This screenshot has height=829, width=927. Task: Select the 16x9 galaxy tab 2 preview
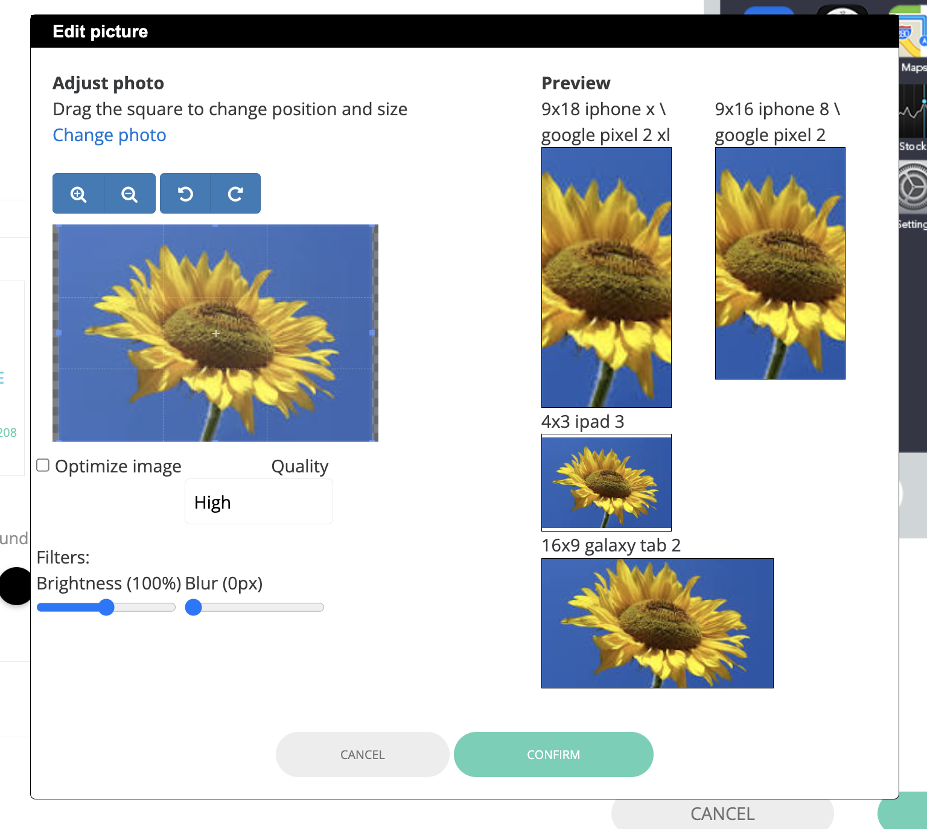pos(657,623)
